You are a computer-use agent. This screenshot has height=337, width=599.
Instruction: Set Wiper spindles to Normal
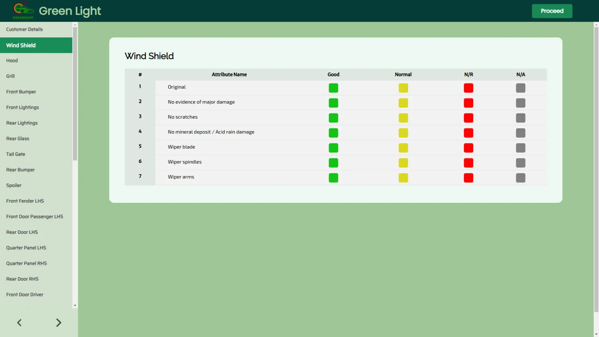pos(403,163)
